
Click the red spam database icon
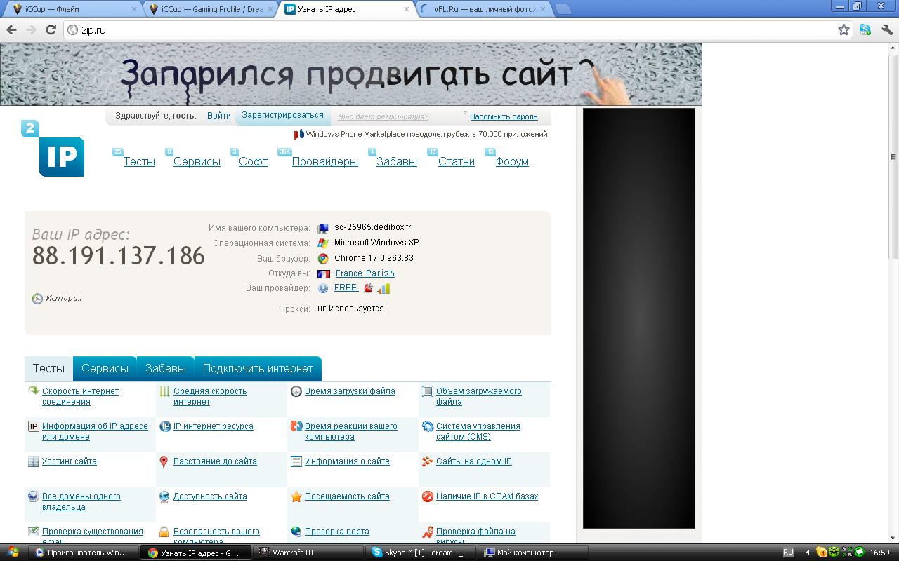click(428, 496)
